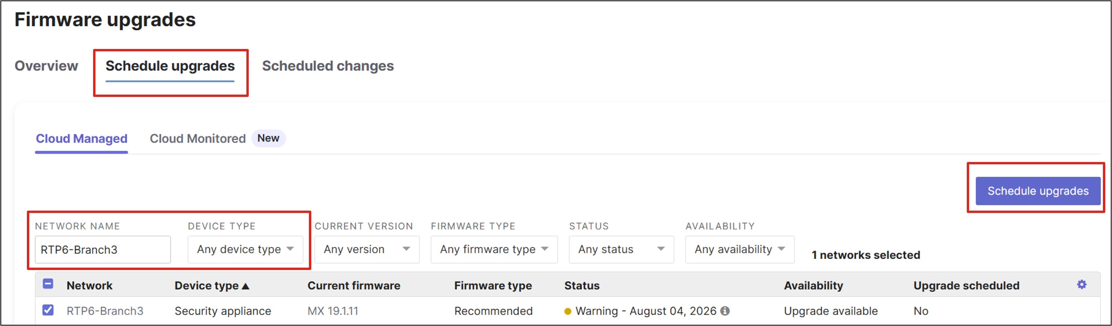This screenshot has height=326, width=1112.
Task: Sort by Upgrade scheduled column header
Action: tap(966, 285)
